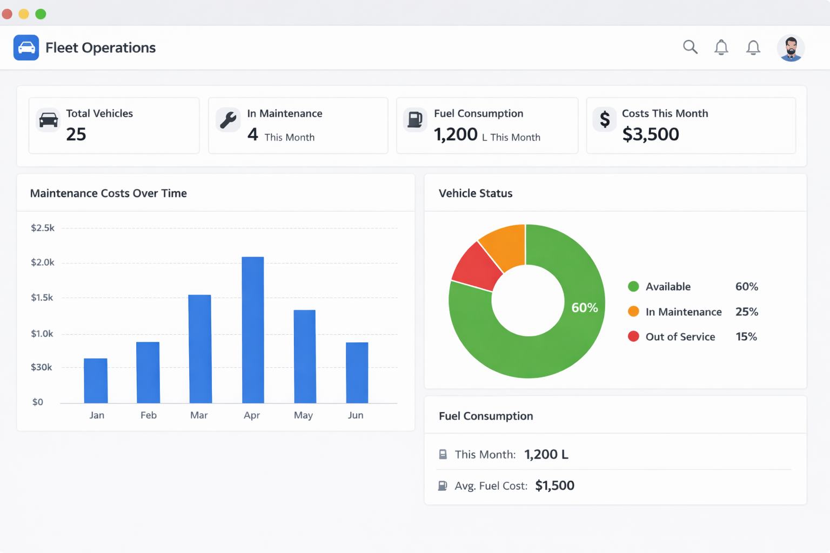Screen dimensions: 830x553
Task: Click the fuel icon beside Avg. Fuel Cost
Action: 443,485
